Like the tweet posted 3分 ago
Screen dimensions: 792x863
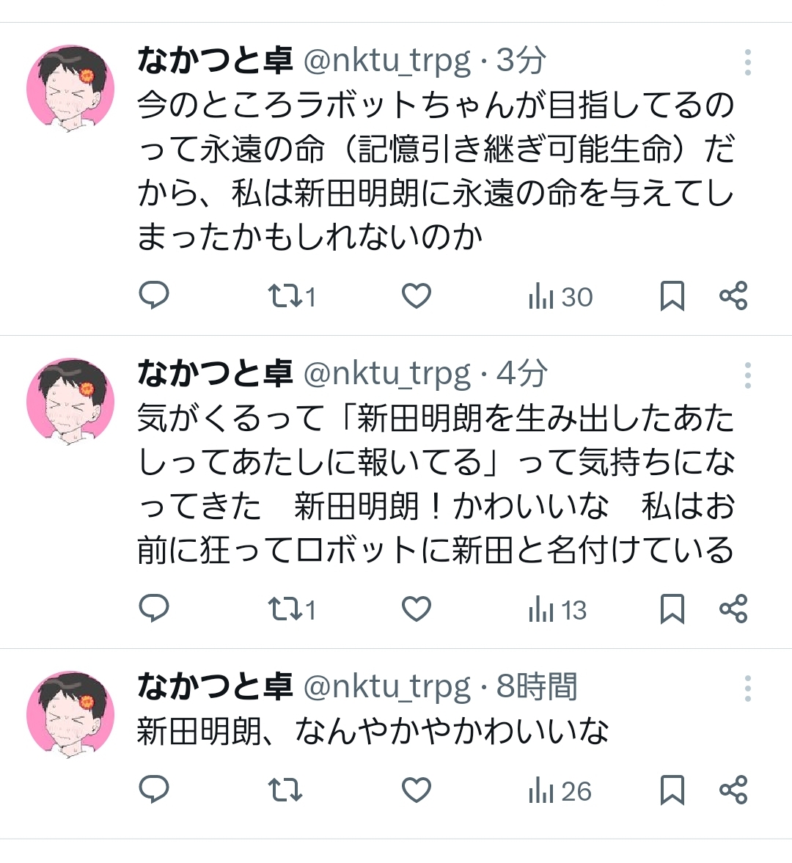[417, 296]
